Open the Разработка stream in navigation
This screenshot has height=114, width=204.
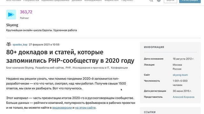click(x=31, y=1)
